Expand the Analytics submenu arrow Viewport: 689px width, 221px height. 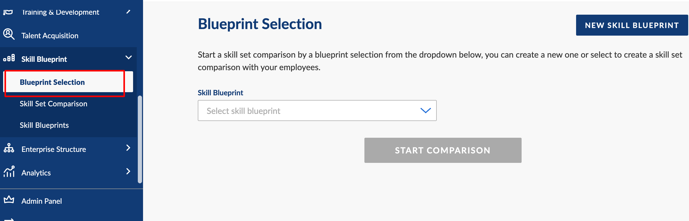pos(128,171)
